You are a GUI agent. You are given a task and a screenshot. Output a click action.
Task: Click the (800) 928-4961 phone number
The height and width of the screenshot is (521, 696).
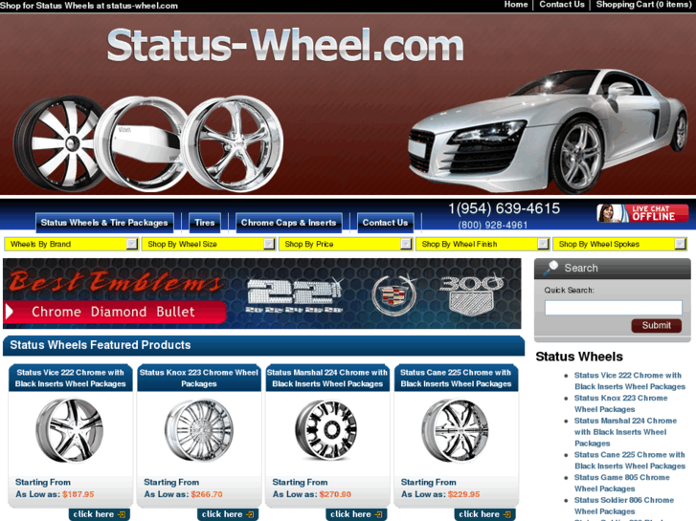(x=493, y=225)
